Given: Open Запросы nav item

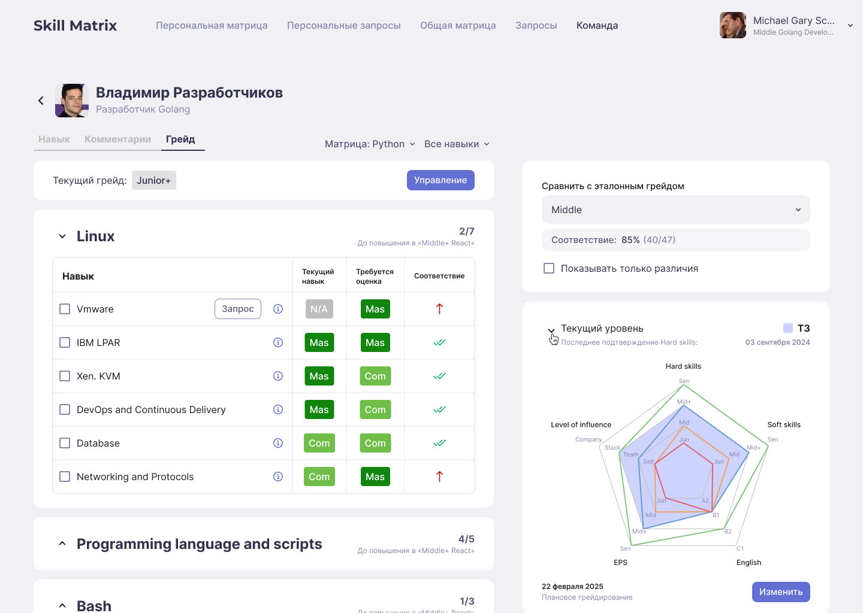Looking at the screenshot, I should click(x=536, y=25).
